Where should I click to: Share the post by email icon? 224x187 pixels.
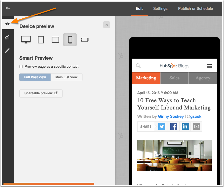(x=197, y=127)
